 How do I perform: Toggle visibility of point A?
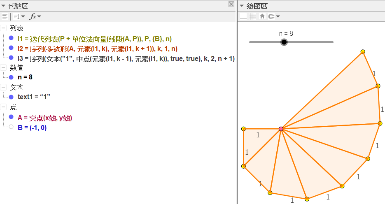(11, 117)
